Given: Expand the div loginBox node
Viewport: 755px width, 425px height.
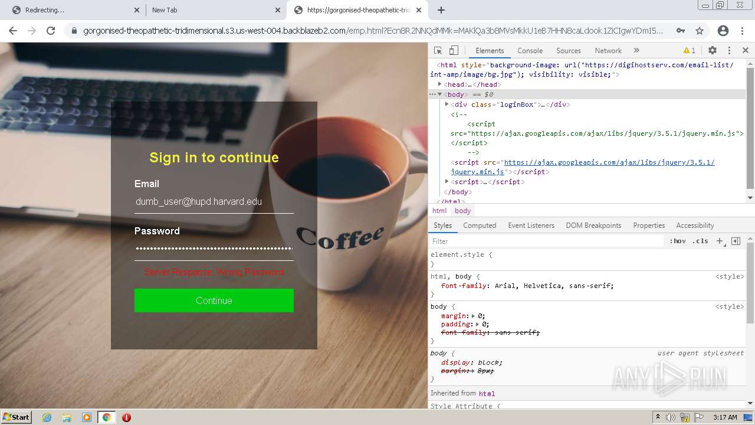Looking at the screenshot, I should (447, 104).
